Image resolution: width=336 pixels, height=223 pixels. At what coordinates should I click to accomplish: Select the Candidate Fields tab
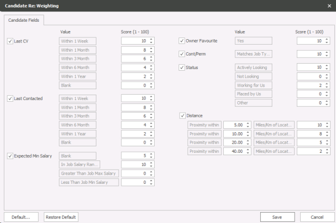[24, 20]
